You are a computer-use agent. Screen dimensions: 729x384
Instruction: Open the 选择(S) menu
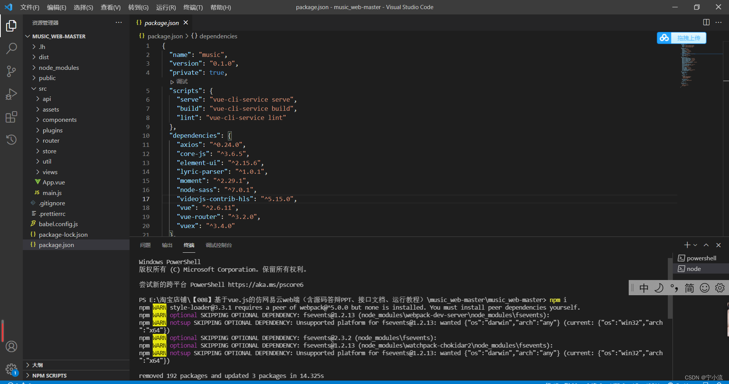(83, 7)
